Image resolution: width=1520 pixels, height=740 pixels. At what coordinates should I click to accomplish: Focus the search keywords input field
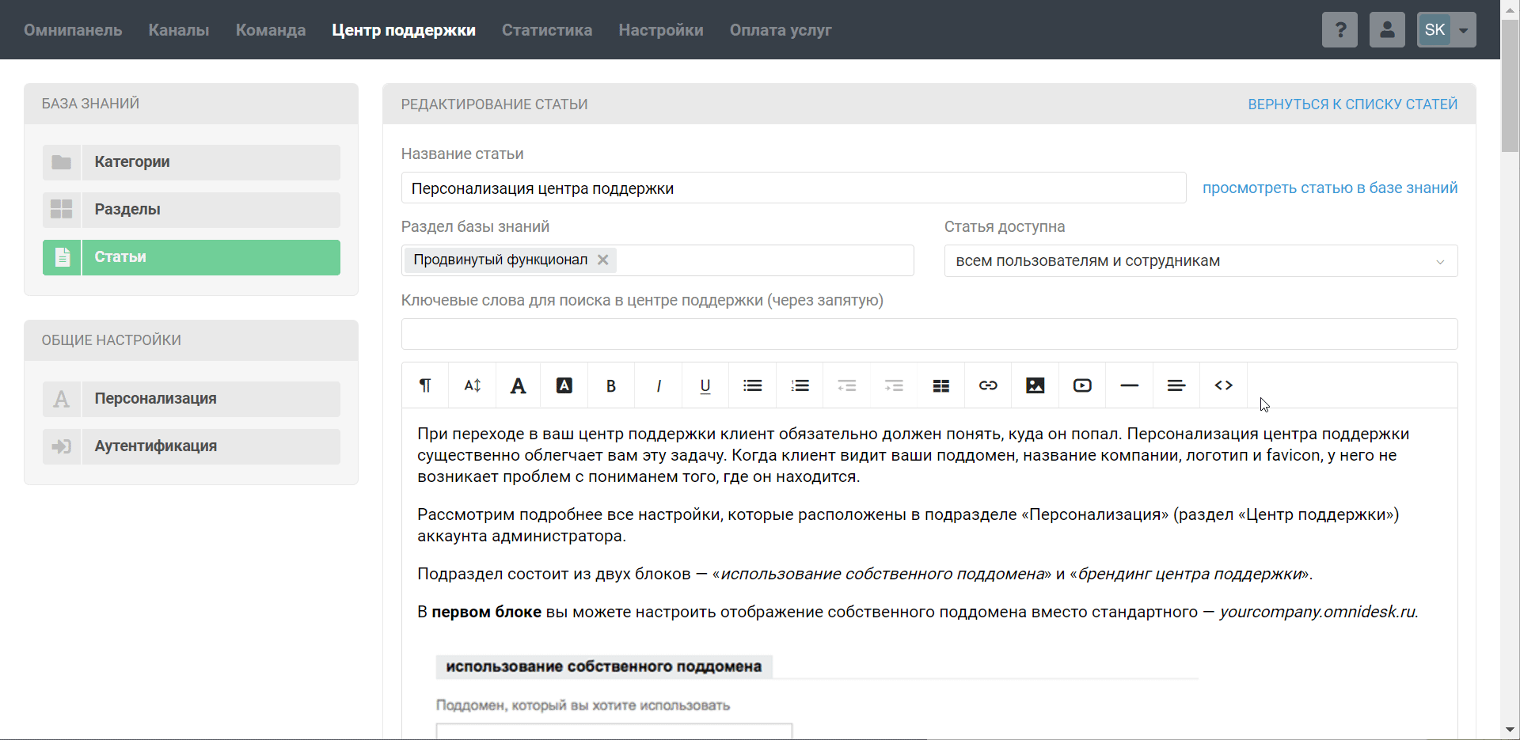tap(929, 334)
